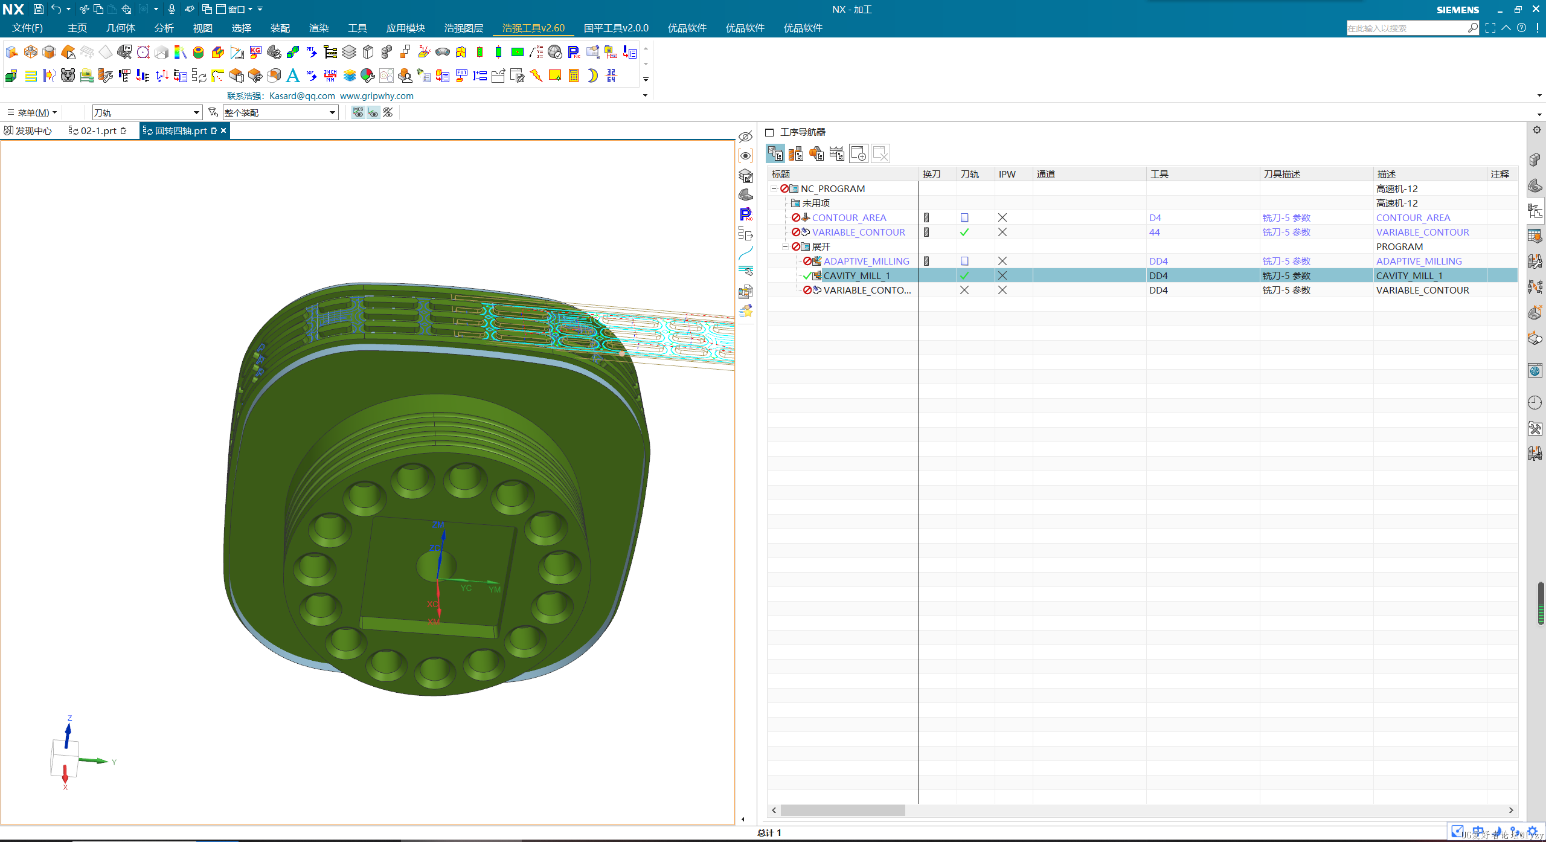Click the bear face toolbar icon
Viewport: 1546px width, 842px height.
coord(68,76)
